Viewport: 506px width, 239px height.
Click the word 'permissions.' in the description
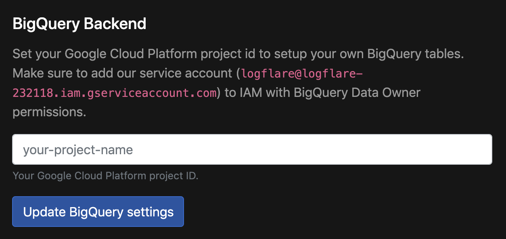pyautogui.click(x=49, y=112)
